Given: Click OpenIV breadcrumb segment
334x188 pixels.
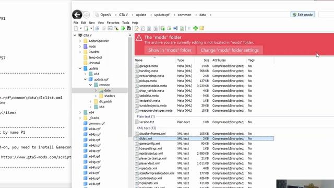Looking at the screenshot, I should coord(106,15).
